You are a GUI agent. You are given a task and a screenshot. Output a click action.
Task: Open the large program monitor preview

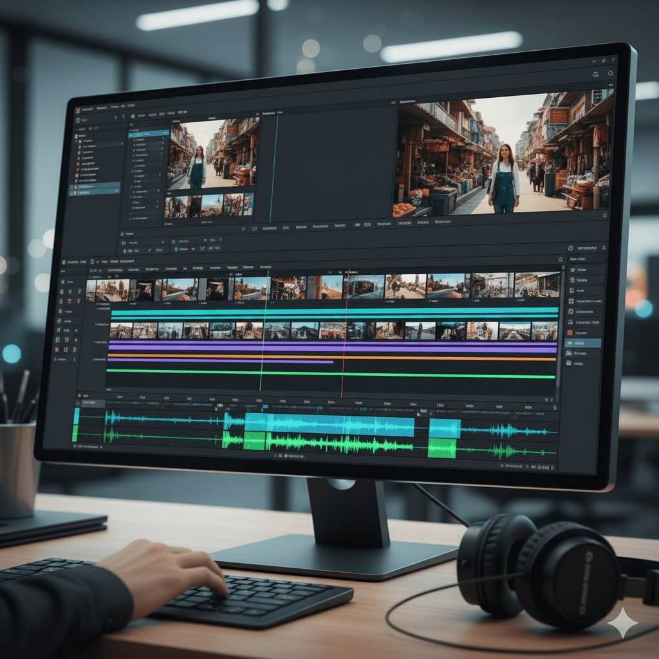[502, 154]
